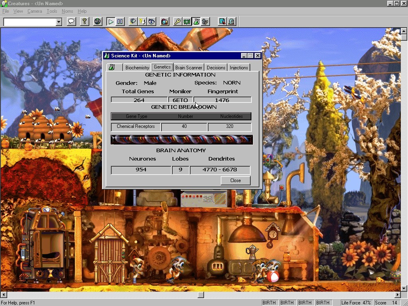The image size is (408, 306).
Task: Click the question mark help icon
Action: click(x=84, y=22)
